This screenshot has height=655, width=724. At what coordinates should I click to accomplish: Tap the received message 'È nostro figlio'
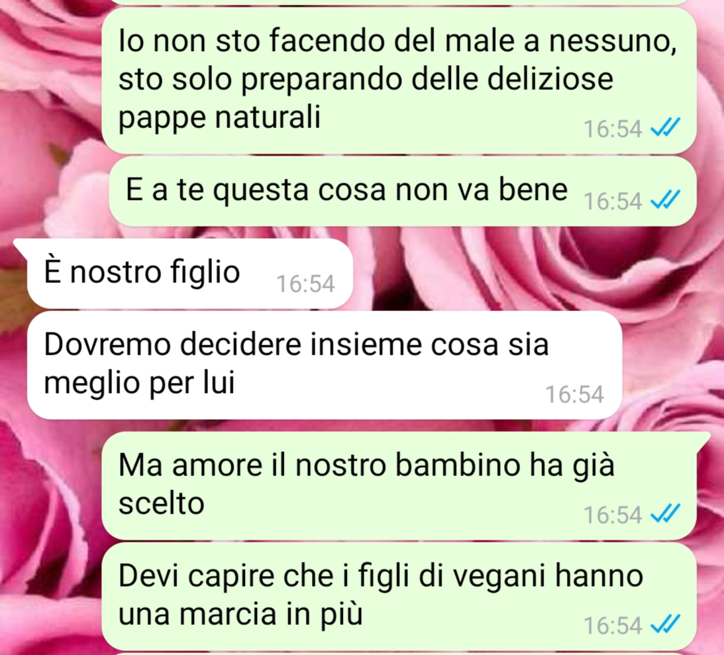pos(190,273)
